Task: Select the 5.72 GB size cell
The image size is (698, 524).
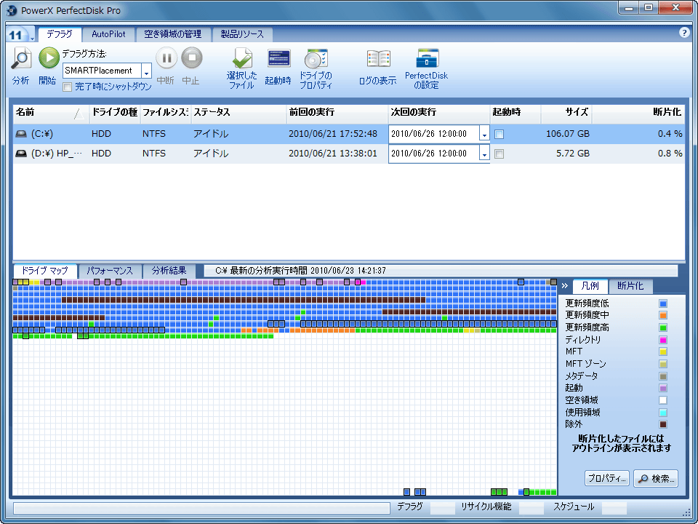Action: pos(573,154)
